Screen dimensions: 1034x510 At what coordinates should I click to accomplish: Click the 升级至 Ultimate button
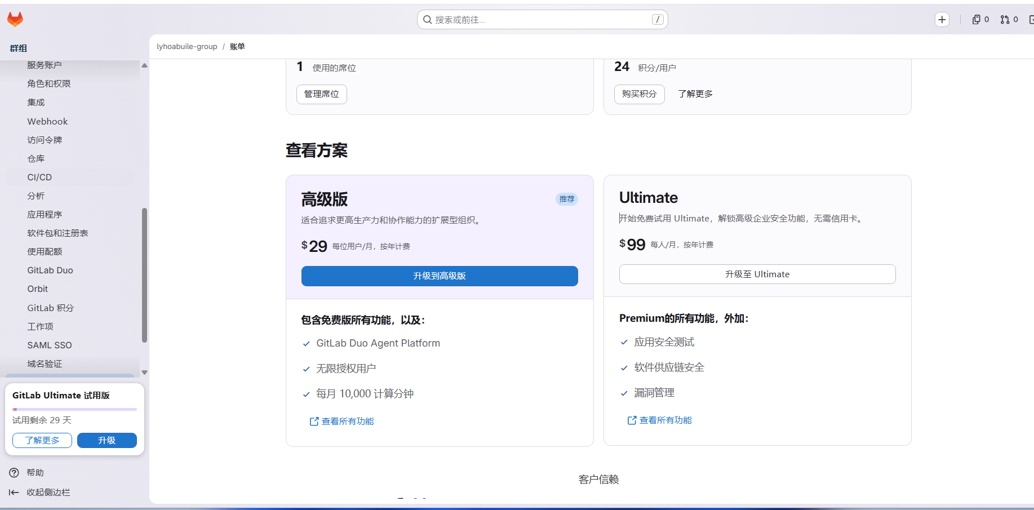pyautogui.click(x=757, y=274)
